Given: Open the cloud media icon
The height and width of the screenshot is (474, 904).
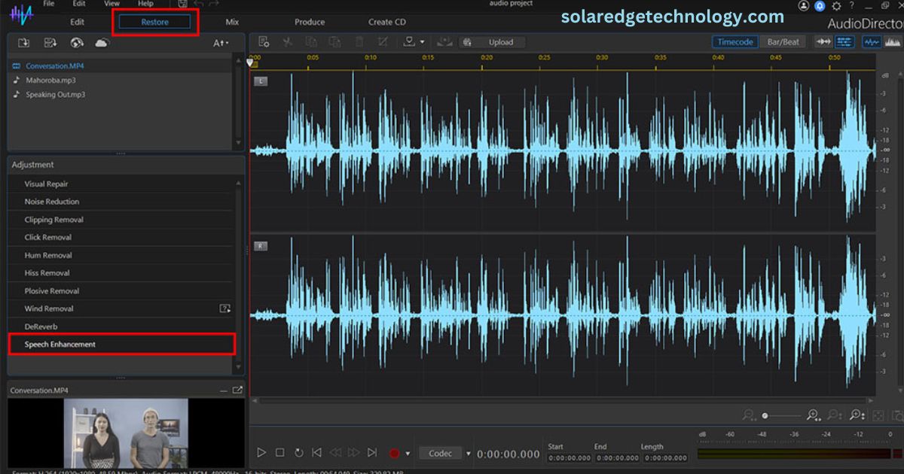Looking at the screenshot, I should [102, 43].
